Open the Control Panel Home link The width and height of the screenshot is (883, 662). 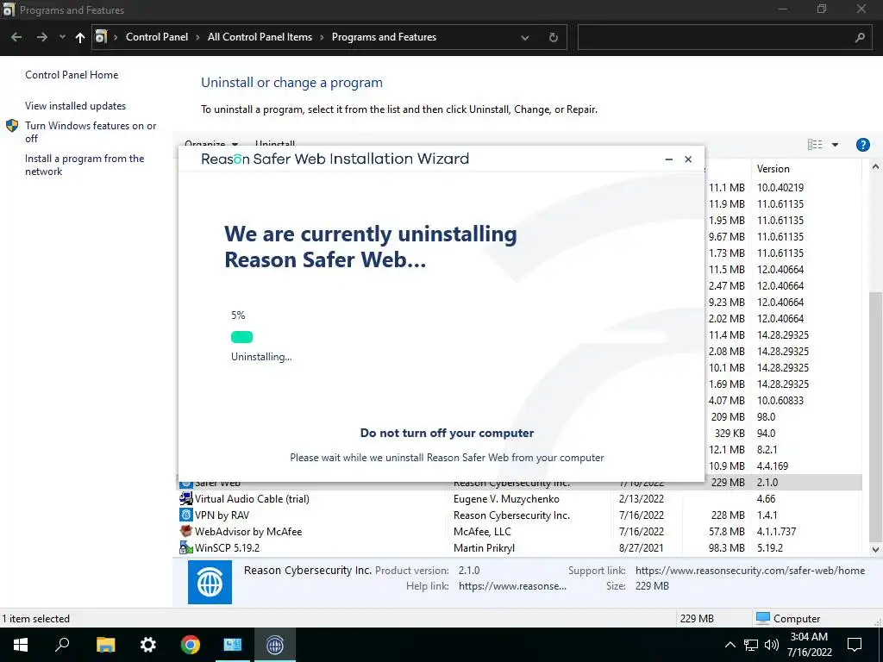tap(72, 75)
